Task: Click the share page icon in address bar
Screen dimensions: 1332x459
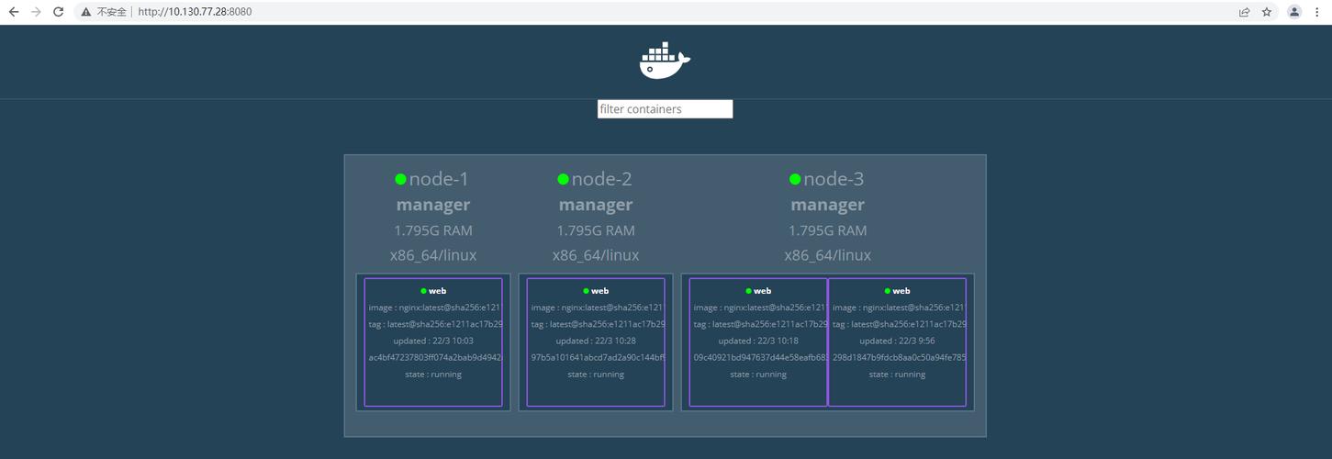Action: click(1244, 12)
